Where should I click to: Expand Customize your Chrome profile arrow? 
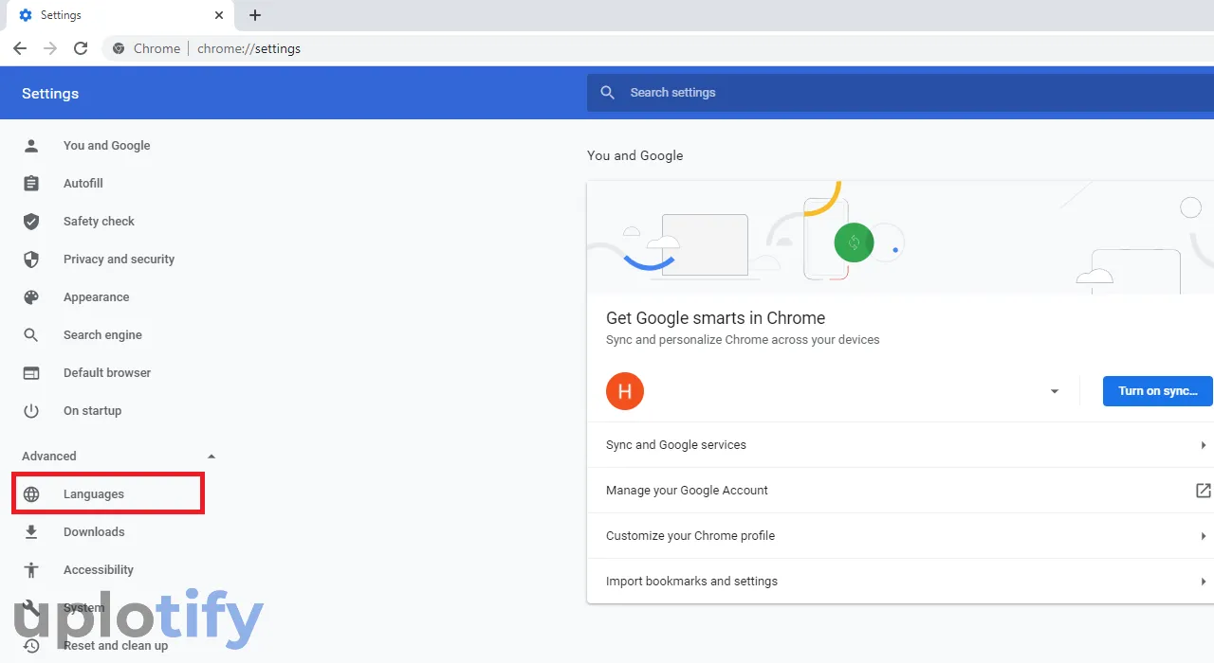(1203, 536)
